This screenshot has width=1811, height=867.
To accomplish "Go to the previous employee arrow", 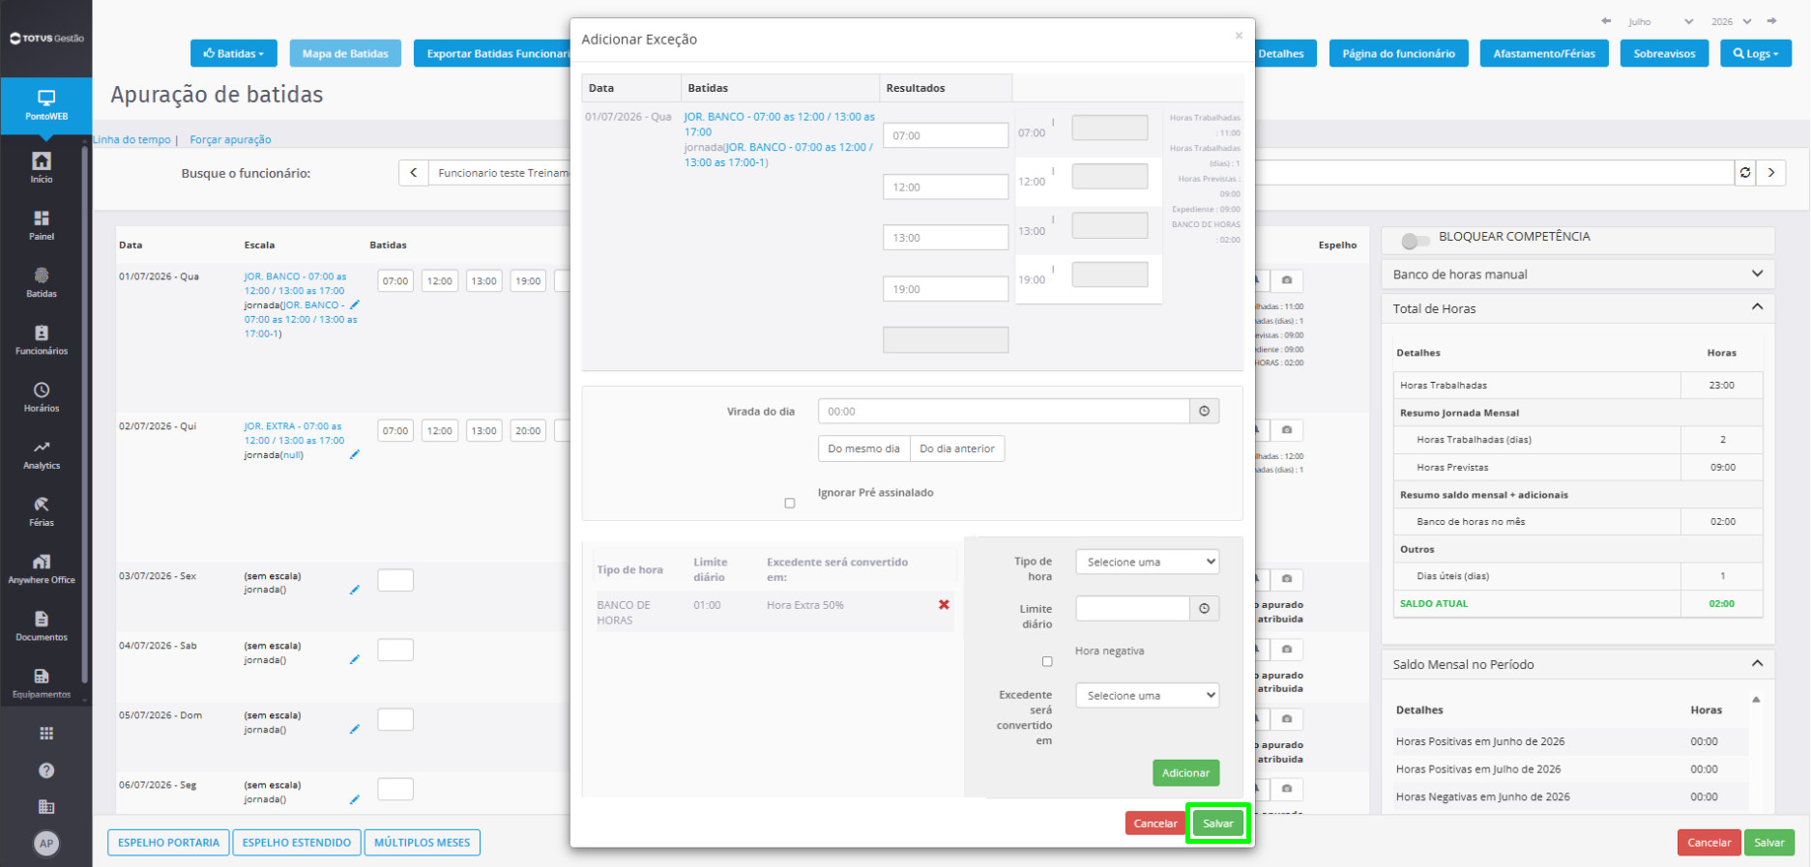I will click(x=414, y=173).
